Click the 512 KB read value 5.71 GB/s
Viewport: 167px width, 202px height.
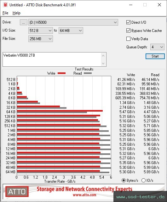(x=152, y=126)
